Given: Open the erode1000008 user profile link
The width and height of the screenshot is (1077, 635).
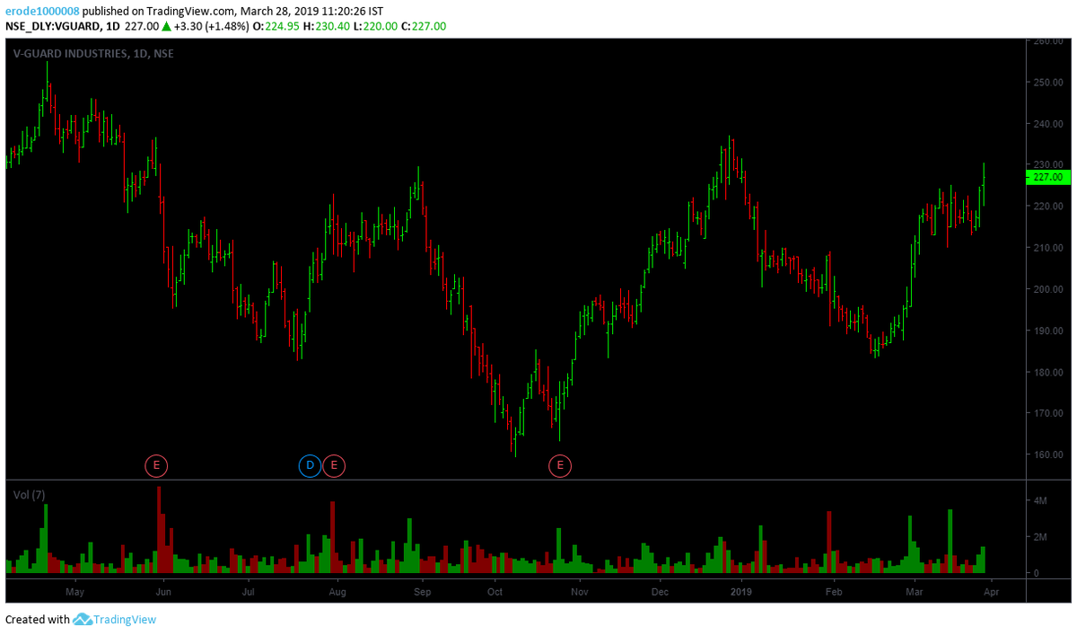Looking at the screenshot, I should click(x=40, y=11).
